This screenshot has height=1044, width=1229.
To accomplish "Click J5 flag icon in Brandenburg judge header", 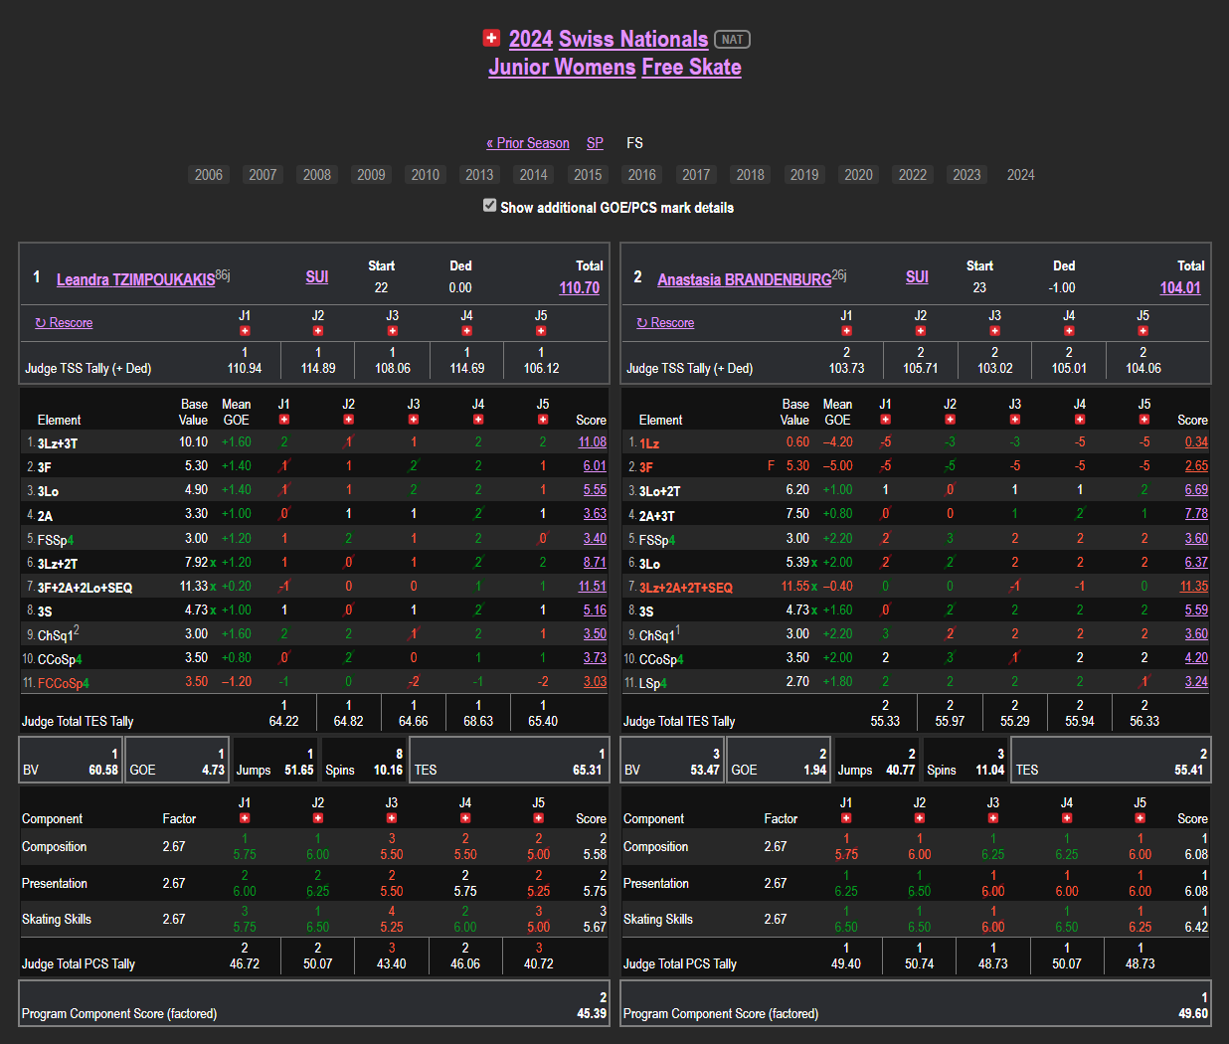I will [1143, 330].
